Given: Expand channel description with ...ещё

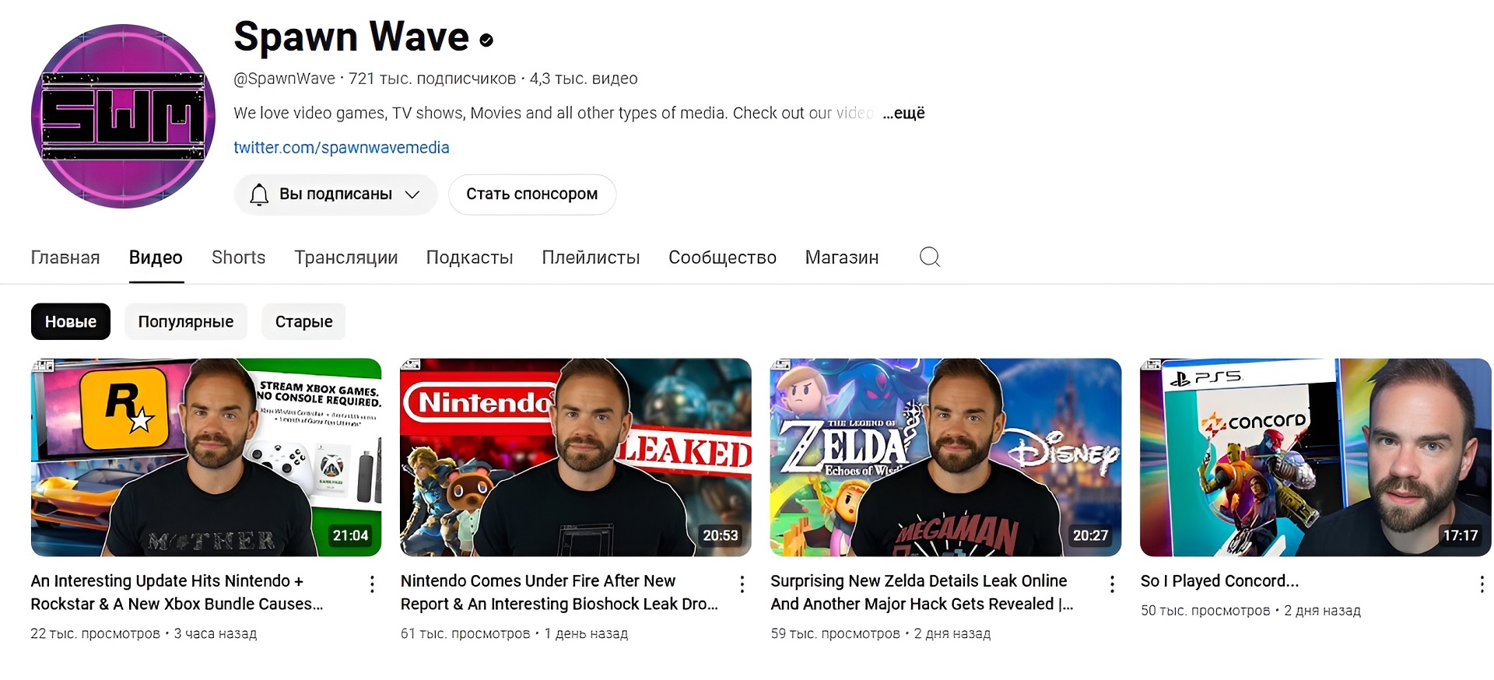Looking at the screenshot, I should (x=903, y=113).
